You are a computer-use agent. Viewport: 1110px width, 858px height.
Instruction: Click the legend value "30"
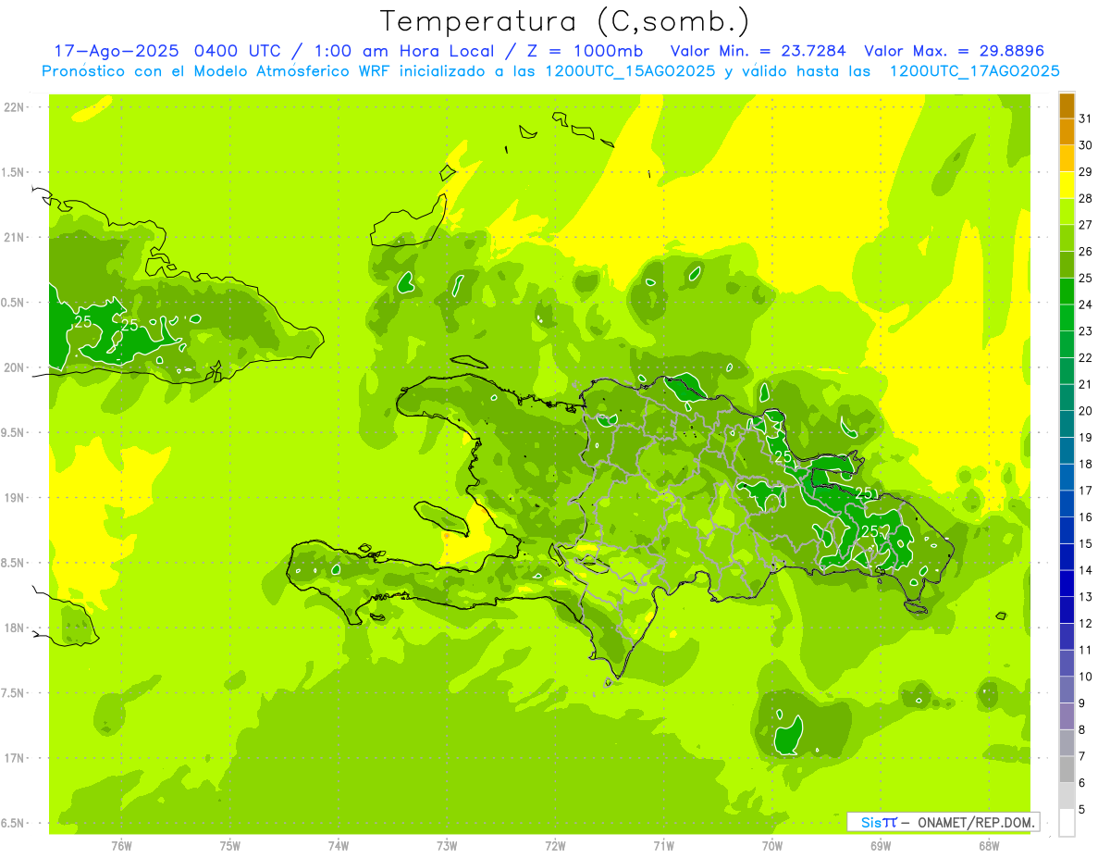(1086, 145)
